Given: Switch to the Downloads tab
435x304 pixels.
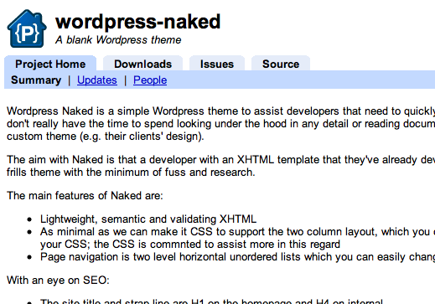Looking at the screenshot, I should coord(142,64).
